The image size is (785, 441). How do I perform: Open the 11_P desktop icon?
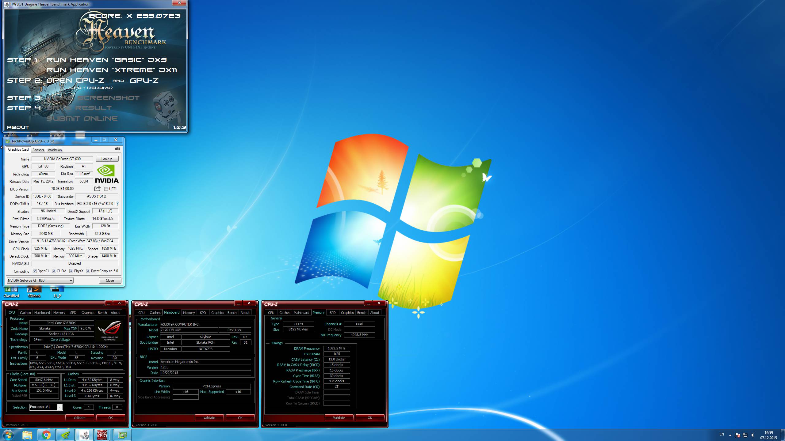(57, 292)
